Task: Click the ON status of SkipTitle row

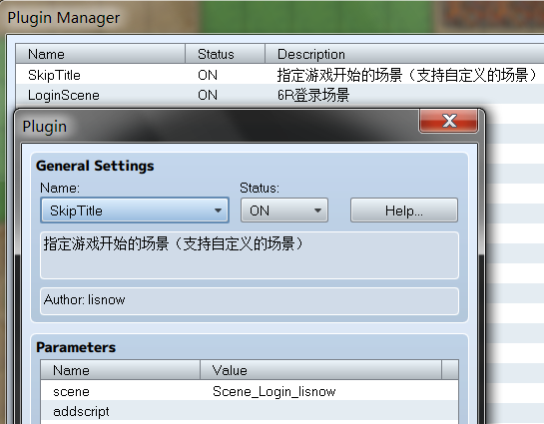Action: pyautogui.click(x=208, y=75)
